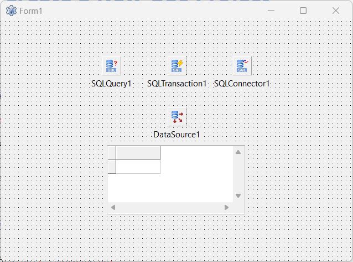Click the grid's scroll left arrow

coord(113,208)
